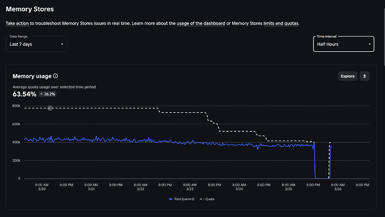
Task: Click the 26.2% change badge
Action: click(x=47, y=94)
